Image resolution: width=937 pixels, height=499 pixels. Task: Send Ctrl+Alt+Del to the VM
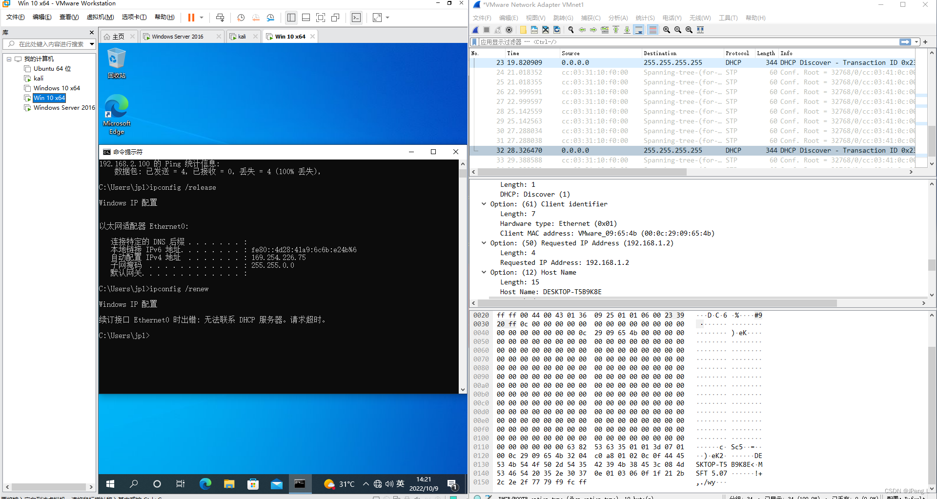coord(220,18)
